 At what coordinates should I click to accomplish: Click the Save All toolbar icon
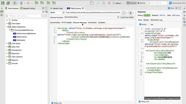click(8, 3)
